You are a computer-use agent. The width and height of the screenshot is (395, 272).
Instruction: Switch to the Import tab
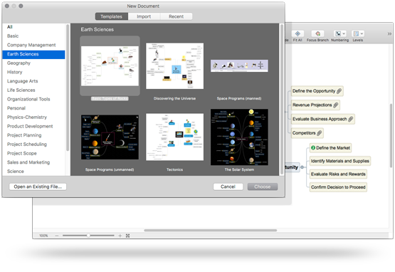(144, 16)
